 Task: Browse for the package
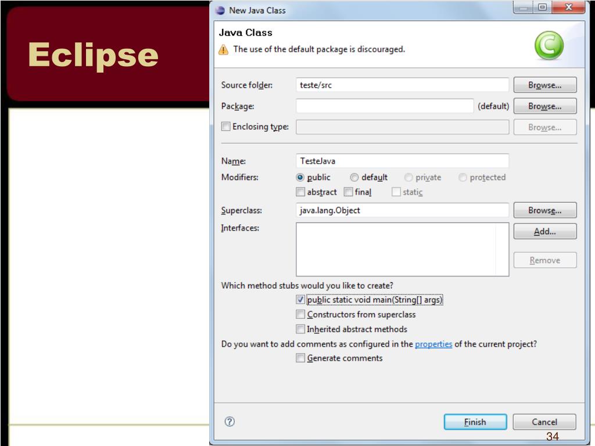click(545, 106)
